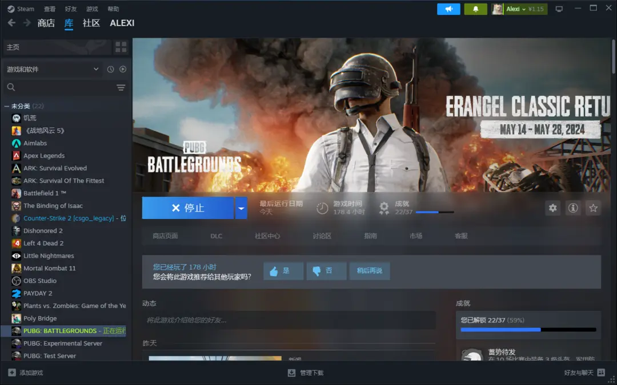Screen dimensions: 617x385
Task: Click the main page vertical scrollbar
Action: coord(613,56)
